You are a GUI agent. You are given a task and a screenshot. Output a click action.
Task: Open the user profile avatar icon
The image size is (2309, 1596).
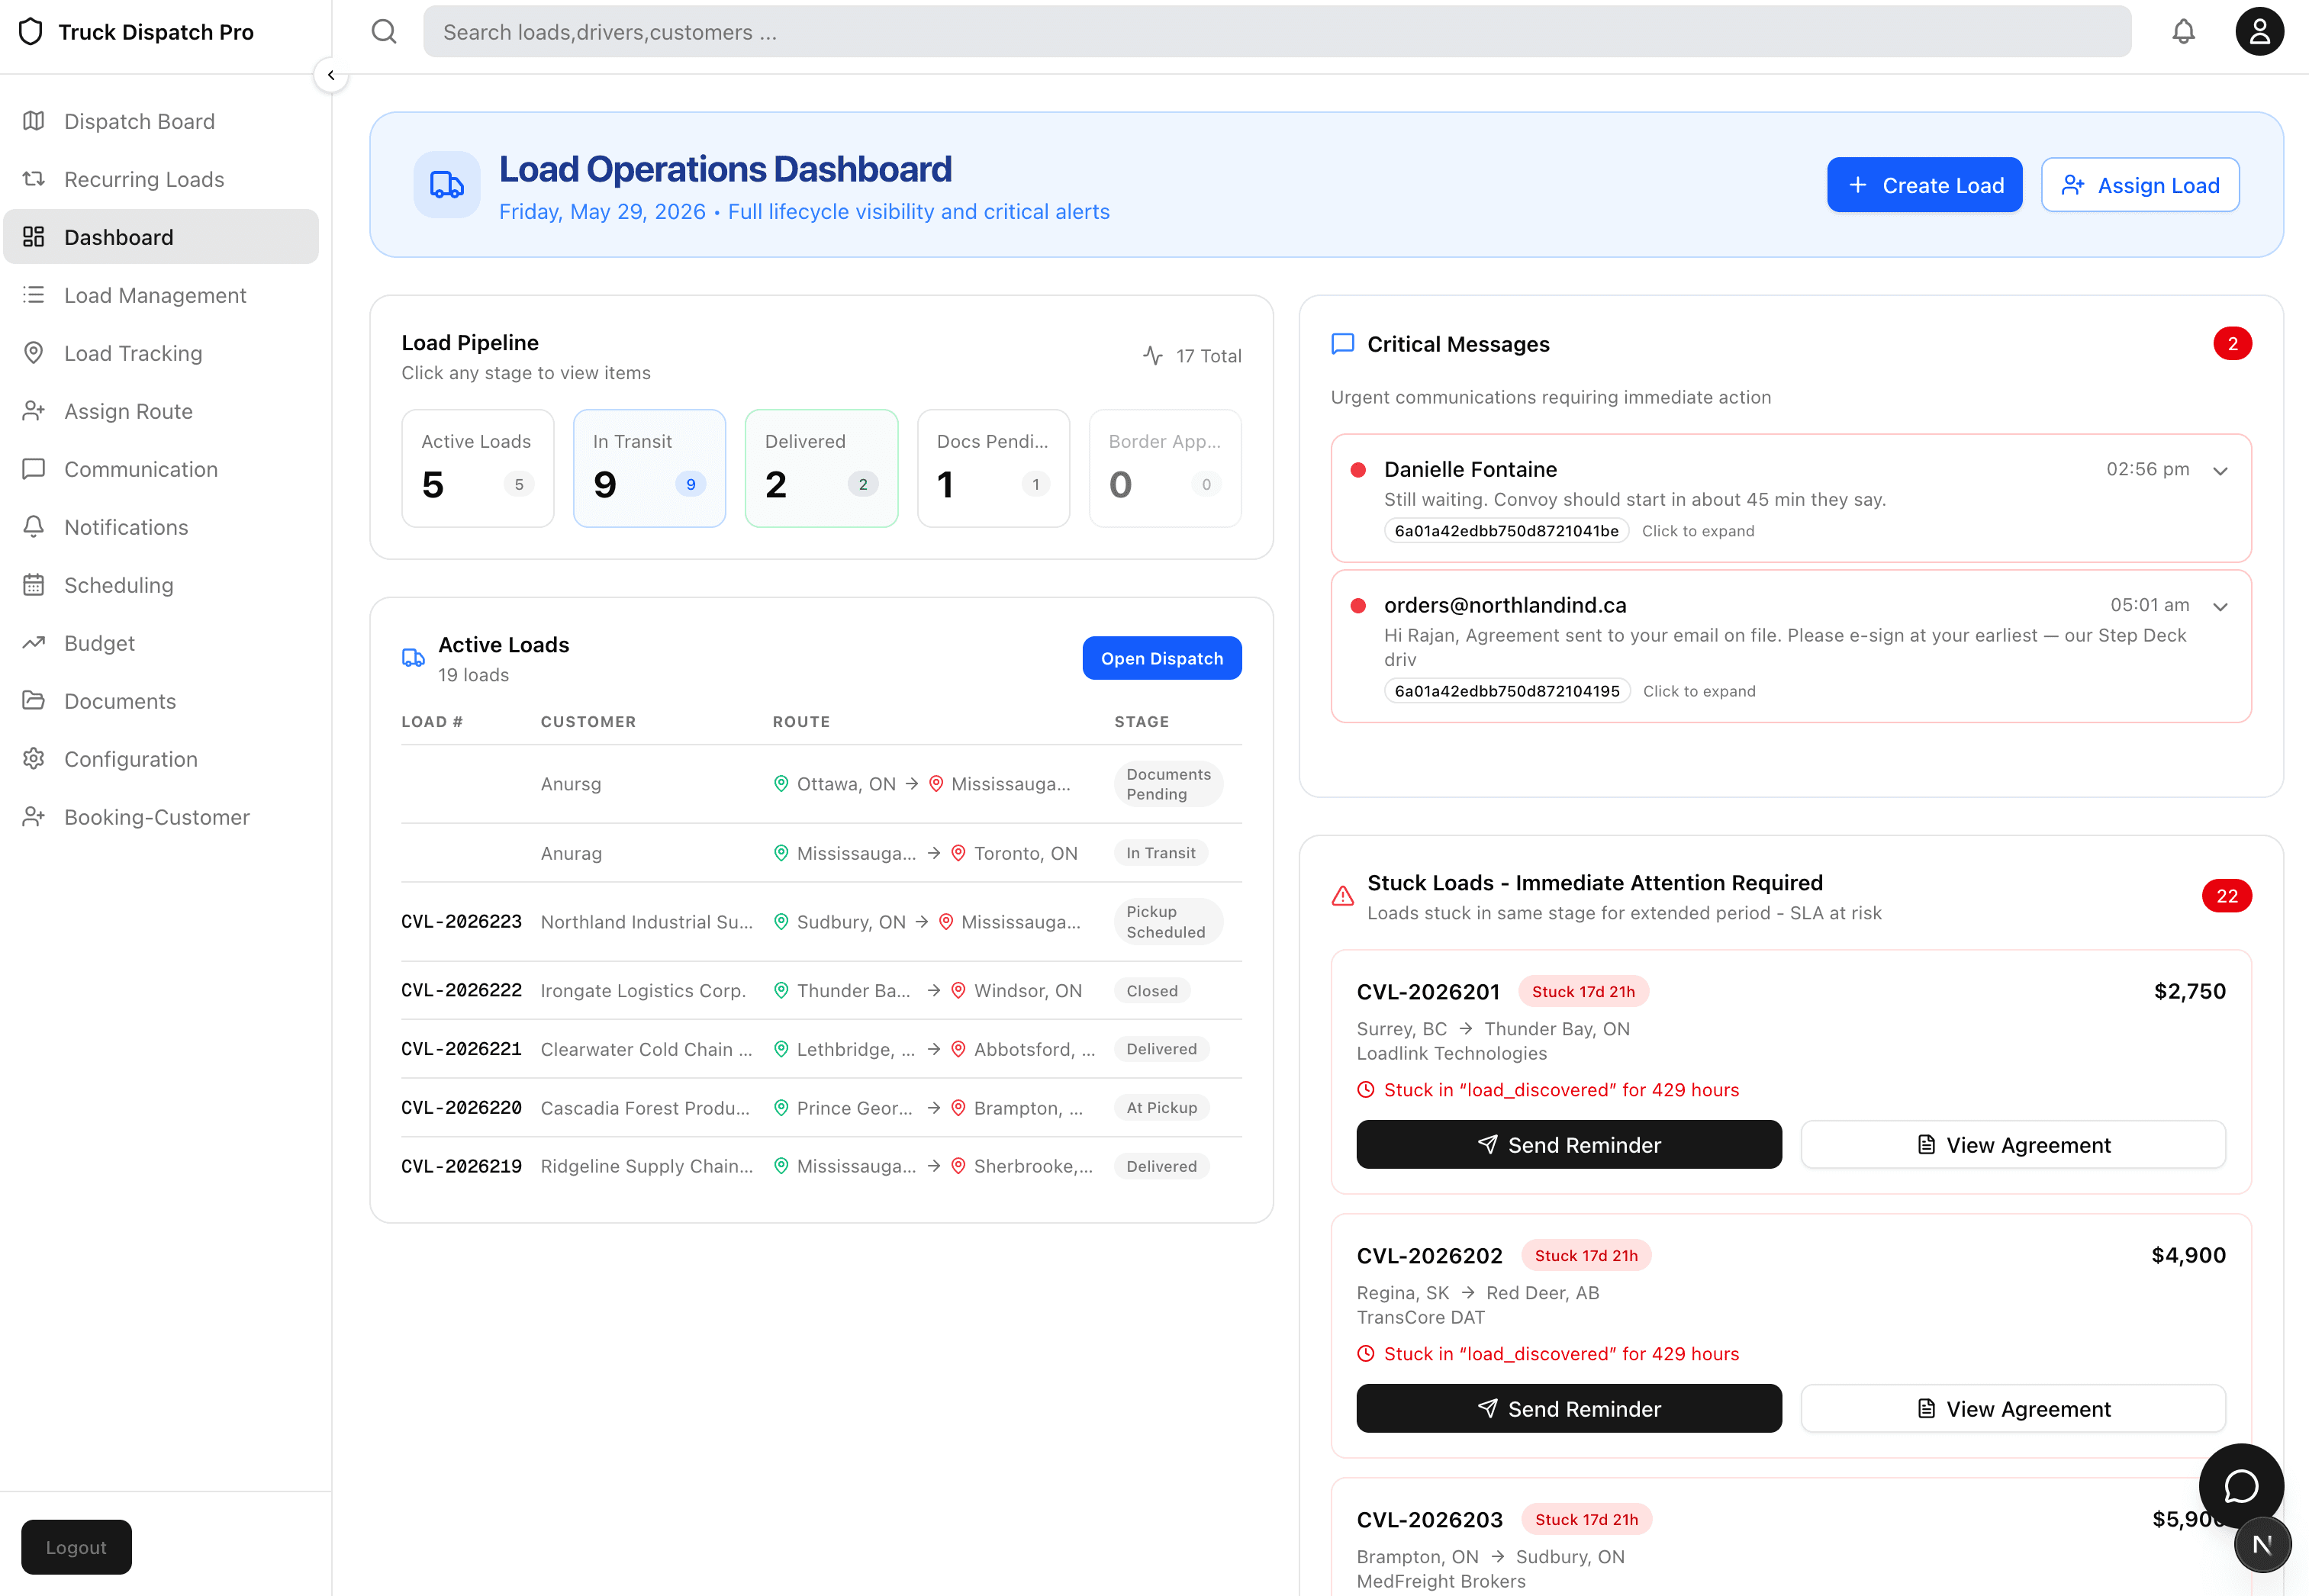pos(2259,32)
